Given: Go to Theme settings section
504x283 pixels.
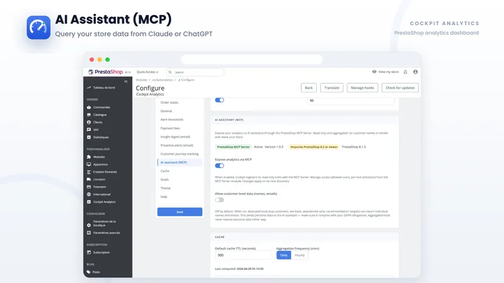Looking at the screenshot, I should click(x=166, y=188).
